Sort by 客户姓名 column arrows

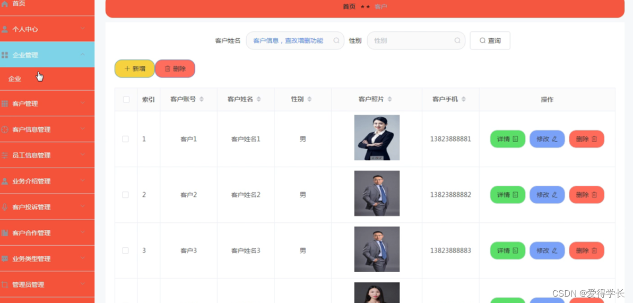tap(259, 99)
